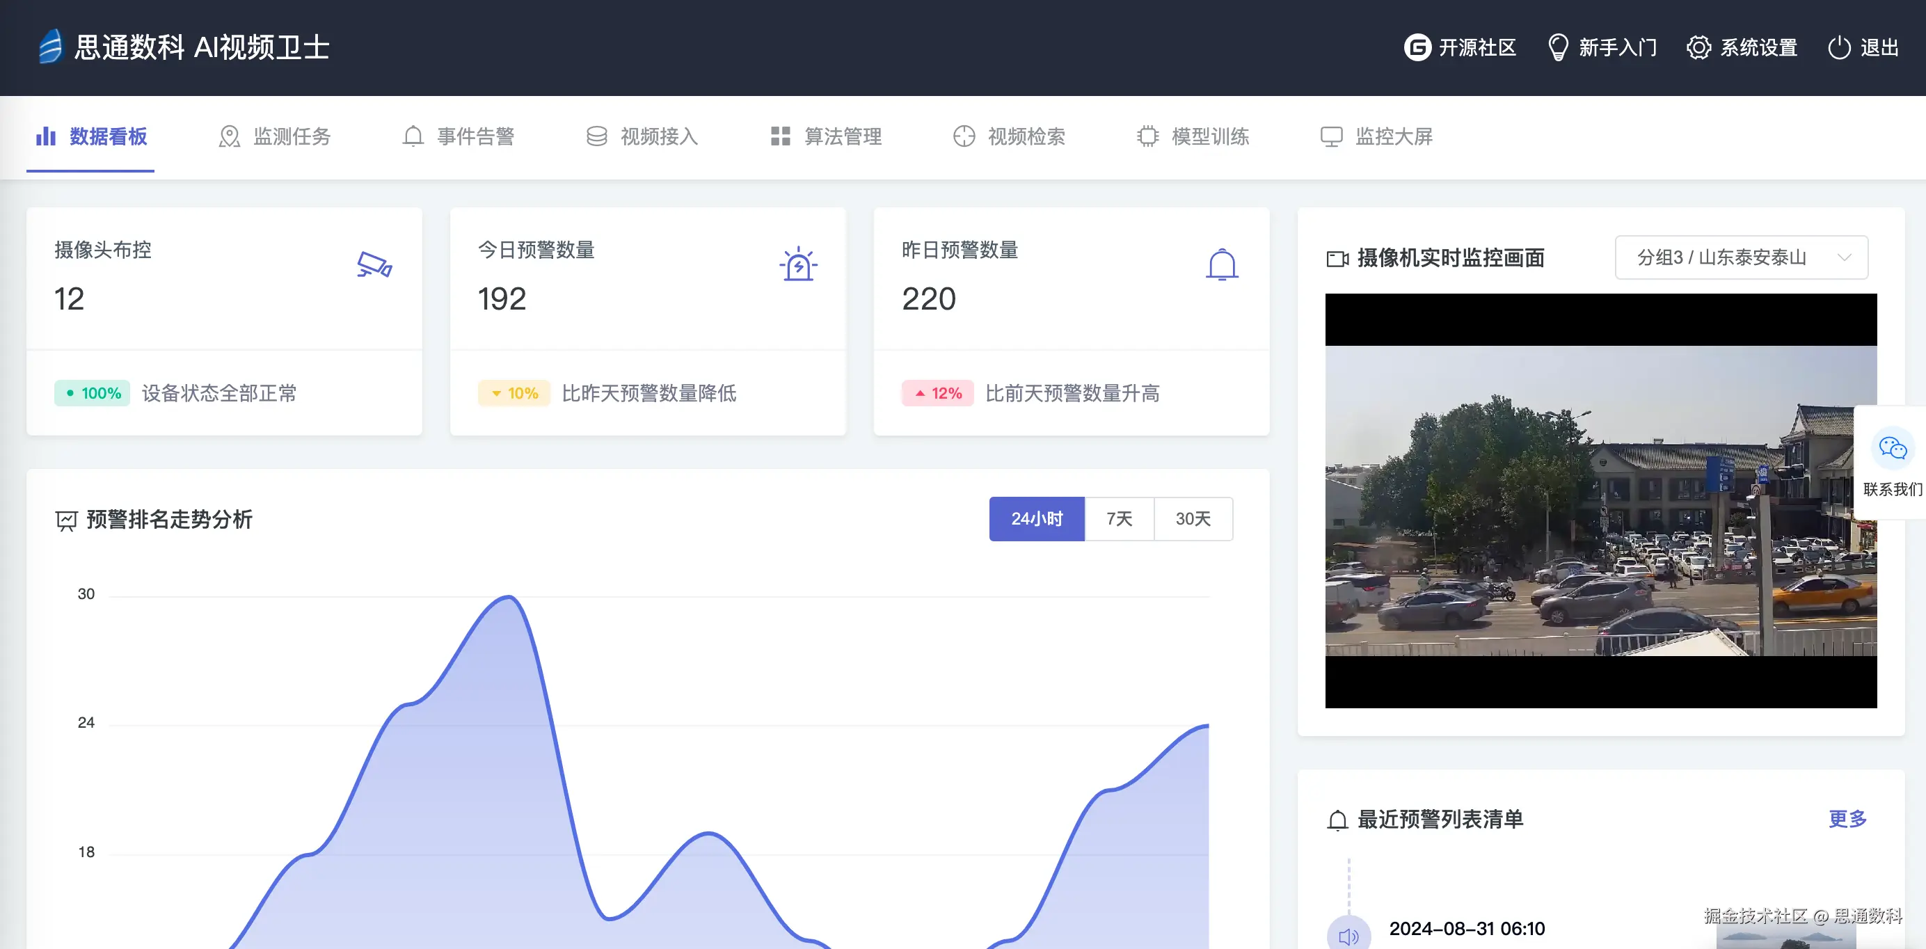
Task: Open 系统设置 gear icon
Action: click(x=1698, y=47)
